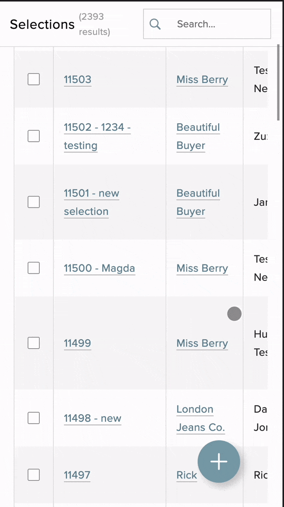View the 11498 - new selection

pyautogui.click(x=93, y=418)
